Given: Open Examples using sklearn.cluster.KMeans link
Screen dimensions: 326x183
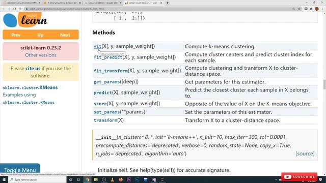Looking at the screenshot, I should (29, 98).
